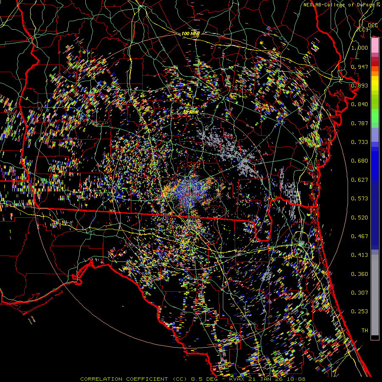382x382 pixels.
Task: Click the TH label at the legend bottom
Action: 365,330
